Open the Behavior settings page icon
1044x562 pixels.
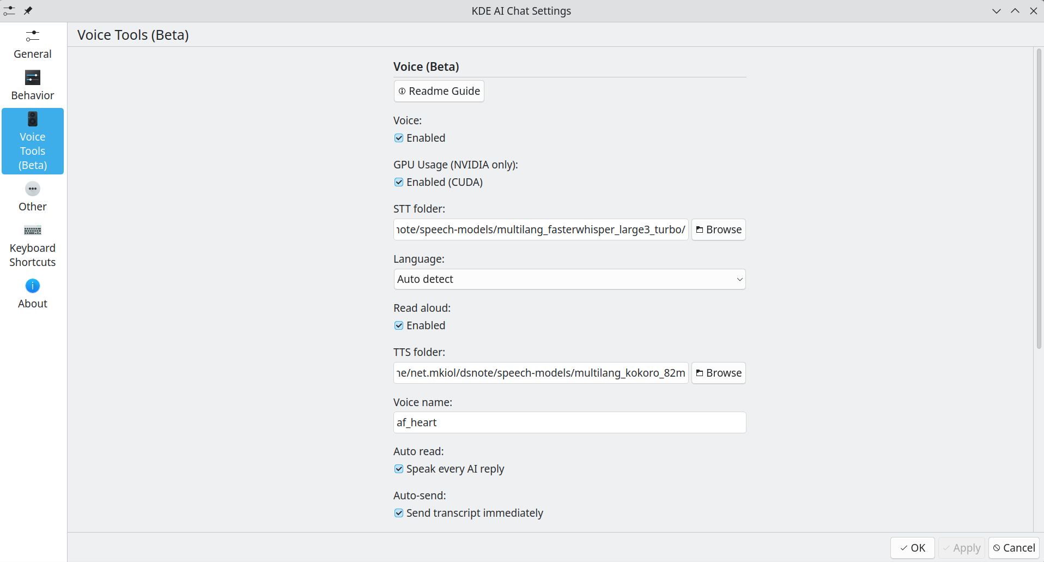tap(33, 77)
